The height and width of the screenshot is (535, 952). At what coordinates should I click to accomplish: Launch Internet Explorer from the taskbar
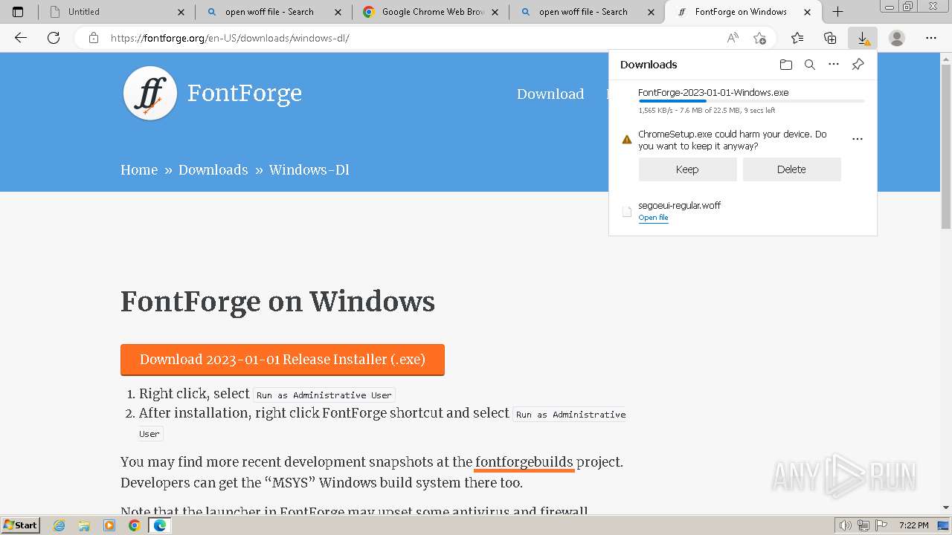pos(59,525)
